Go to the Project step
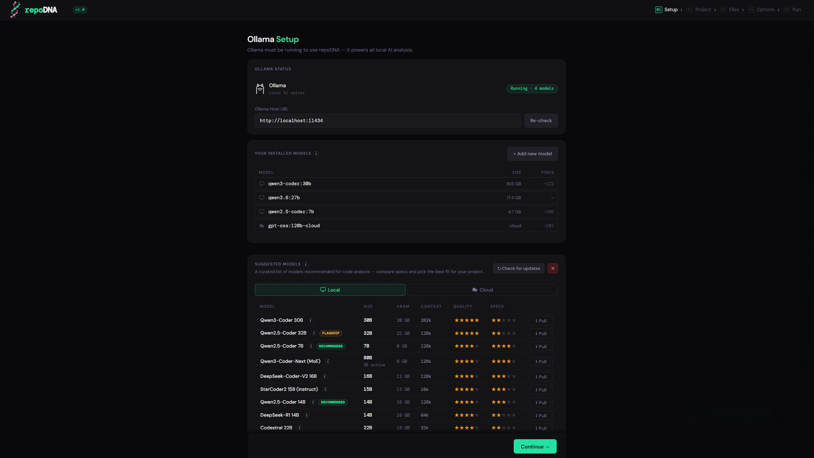This screenshot has width=814, height=458. [699, 10]
